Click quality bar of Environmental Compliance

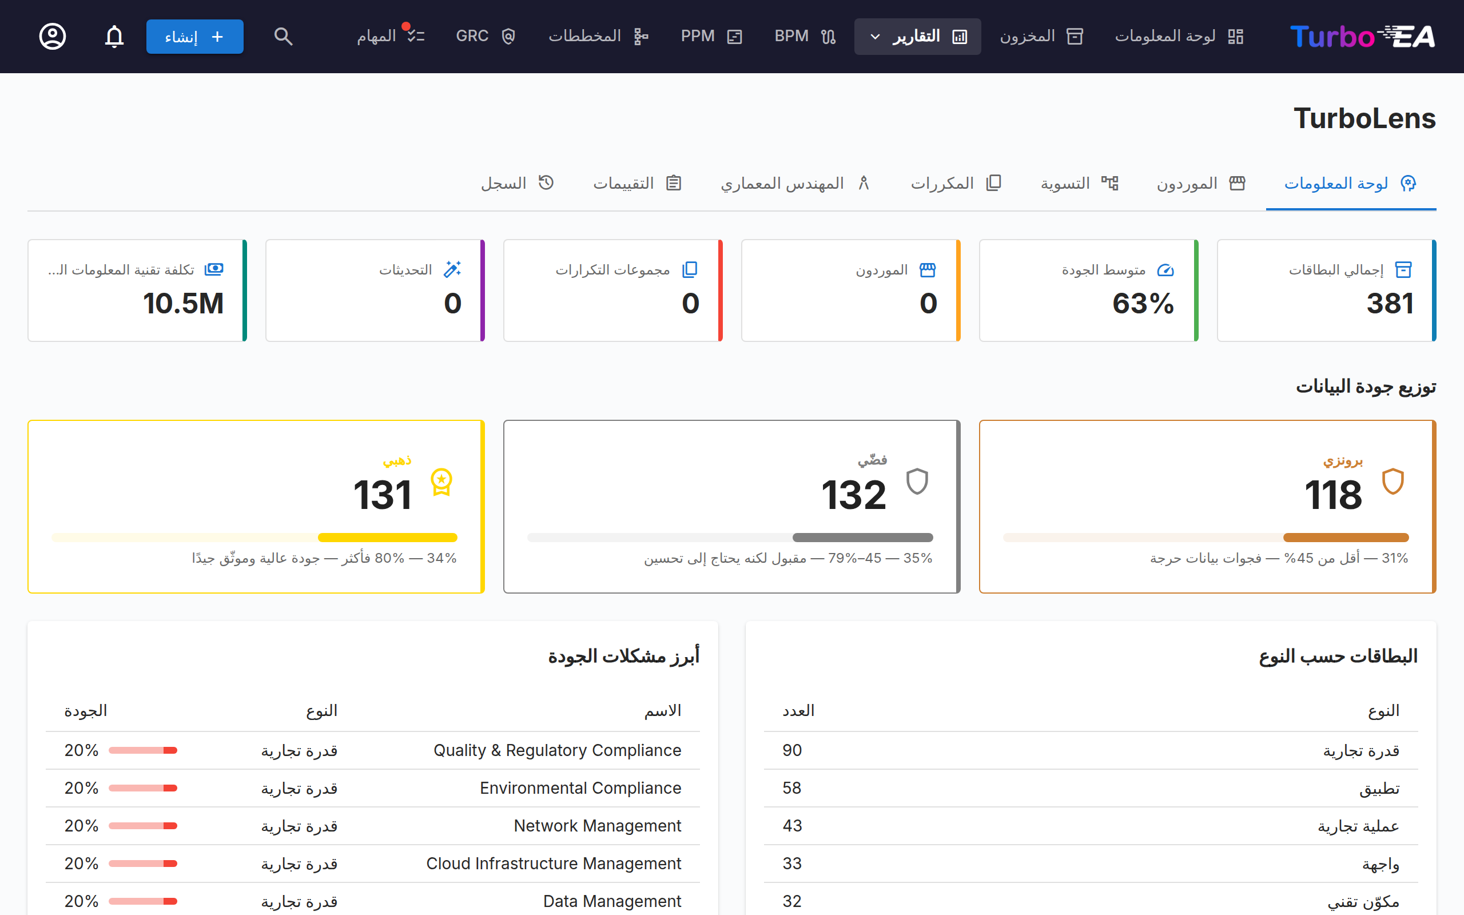coord(143,788)
